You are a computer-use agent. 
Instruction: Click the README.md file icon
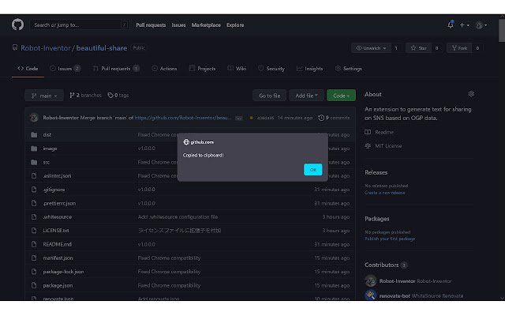tap(34, 244)
